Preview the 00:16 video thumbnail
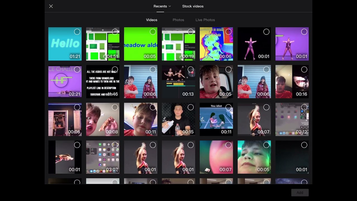Image resolution: width=357 pixels, height=201 pixels. pyautogui.click(x=292, y=82)
